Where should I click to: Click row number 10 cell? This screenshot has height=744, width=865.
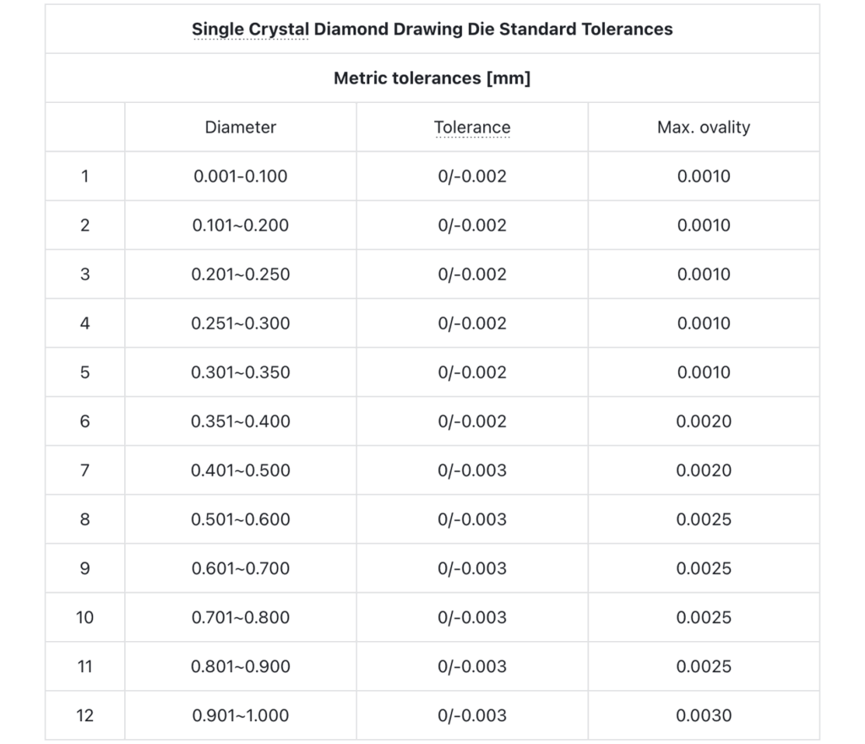[x=85, y=617]
